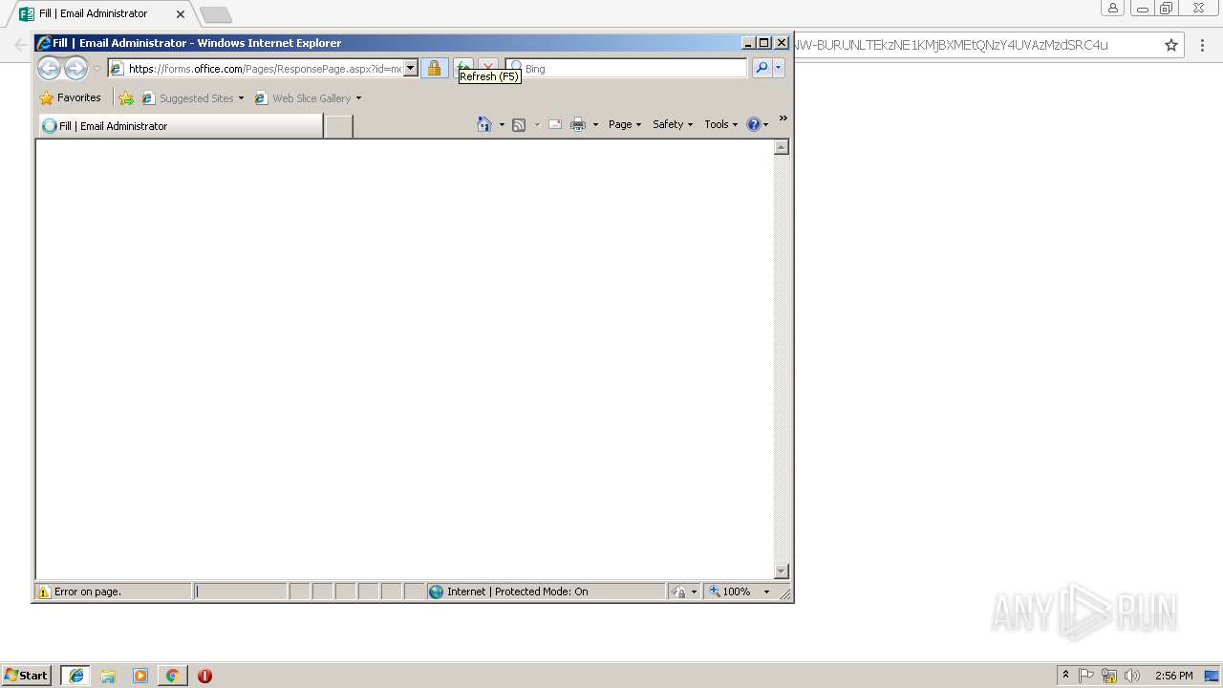Click the Error on page warning icon
Image resolution: width=1223 pixels, height=688 pixels.
pos(43,591)
